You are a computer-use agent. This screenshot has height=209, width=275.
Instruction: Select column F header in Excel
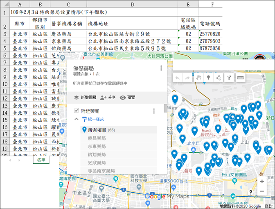(212, 4)
